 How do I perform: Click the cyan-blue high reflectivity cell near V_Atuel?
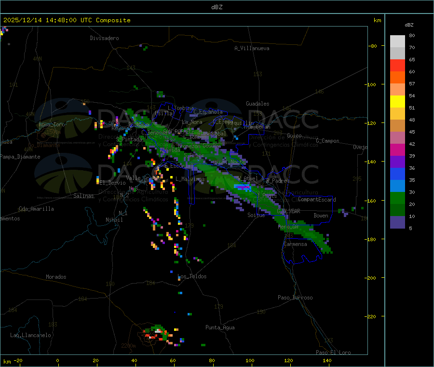[x=243, y=188]
